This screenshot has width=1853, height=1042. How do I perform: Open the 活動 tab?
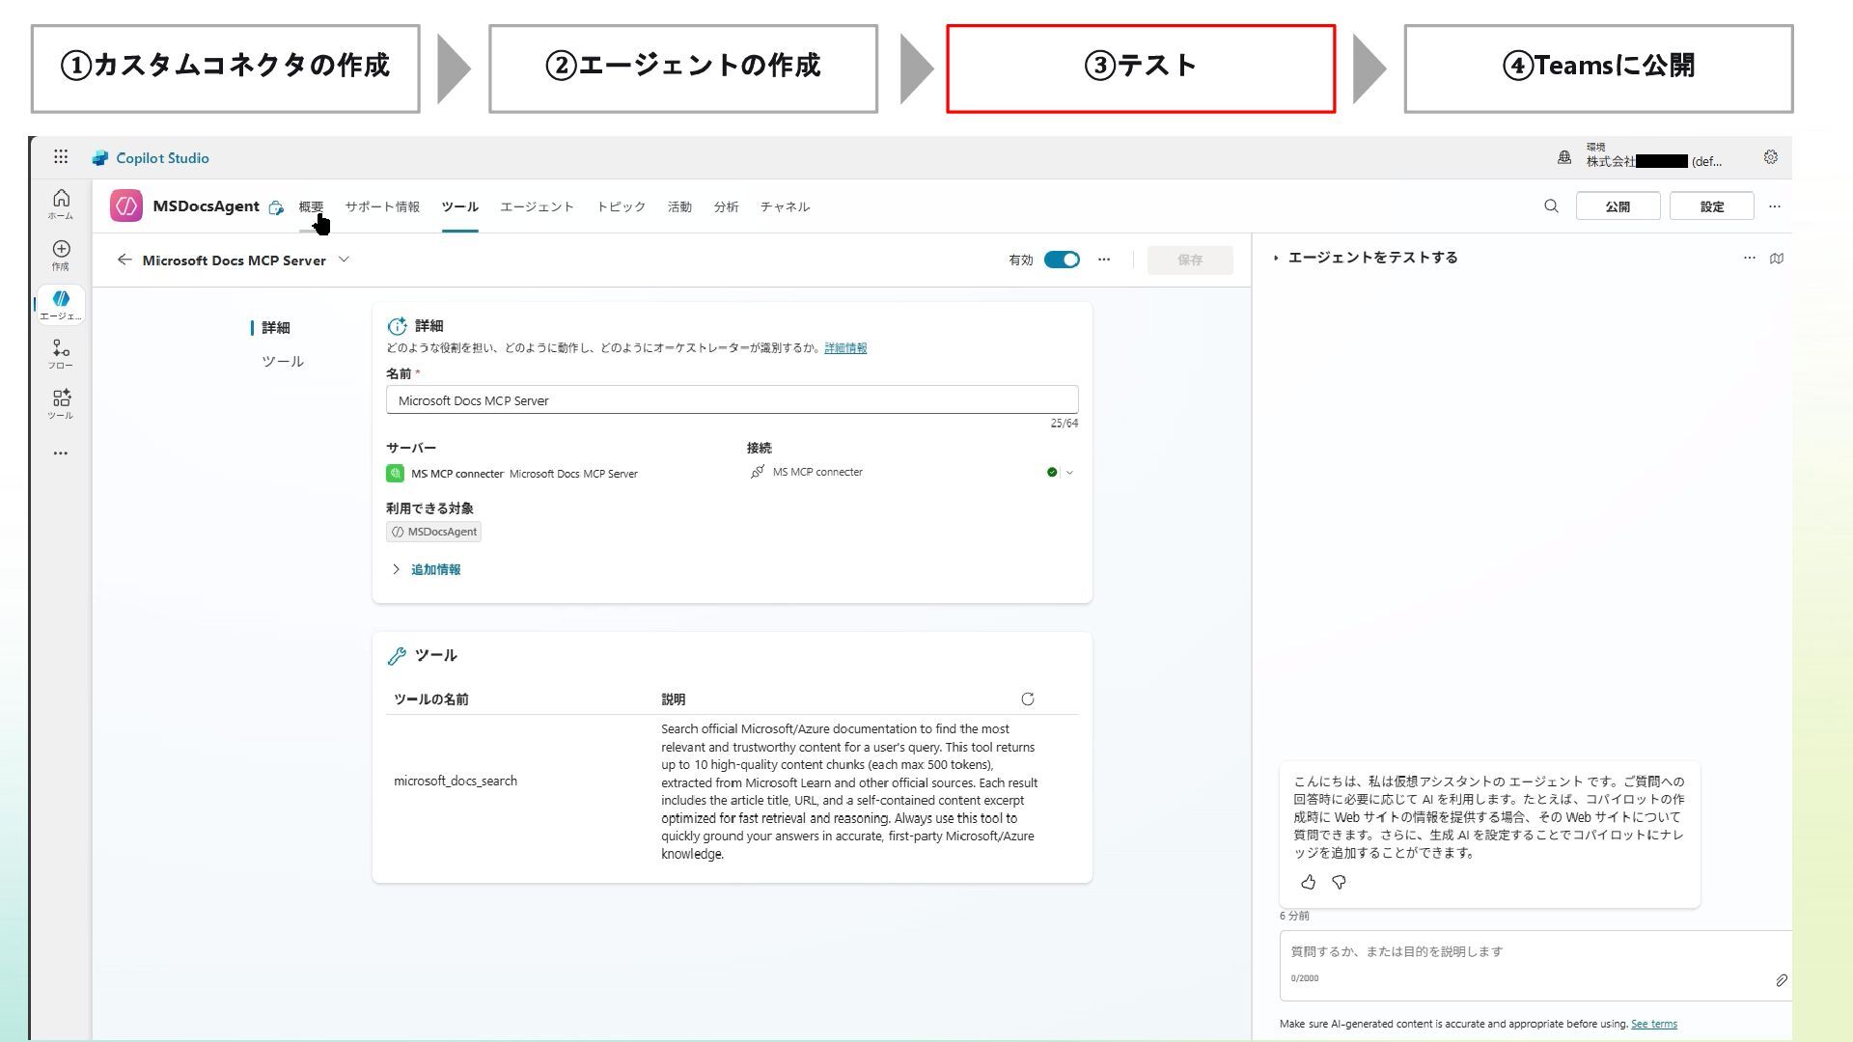click(679, 206)
